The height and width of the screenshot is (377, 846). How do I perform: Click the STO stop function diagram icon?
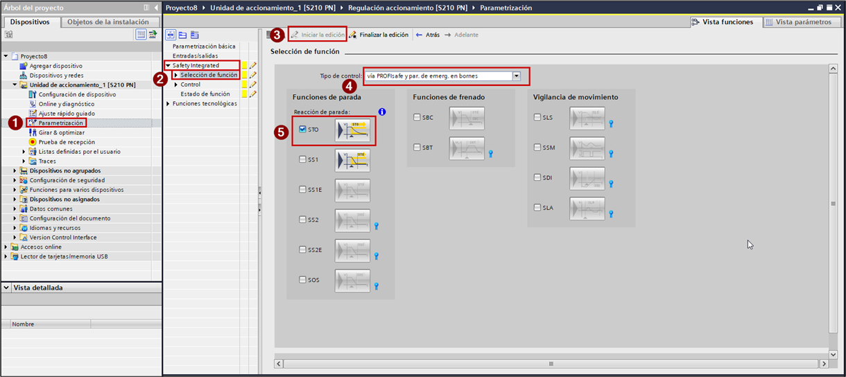click(x=352, y=130)
